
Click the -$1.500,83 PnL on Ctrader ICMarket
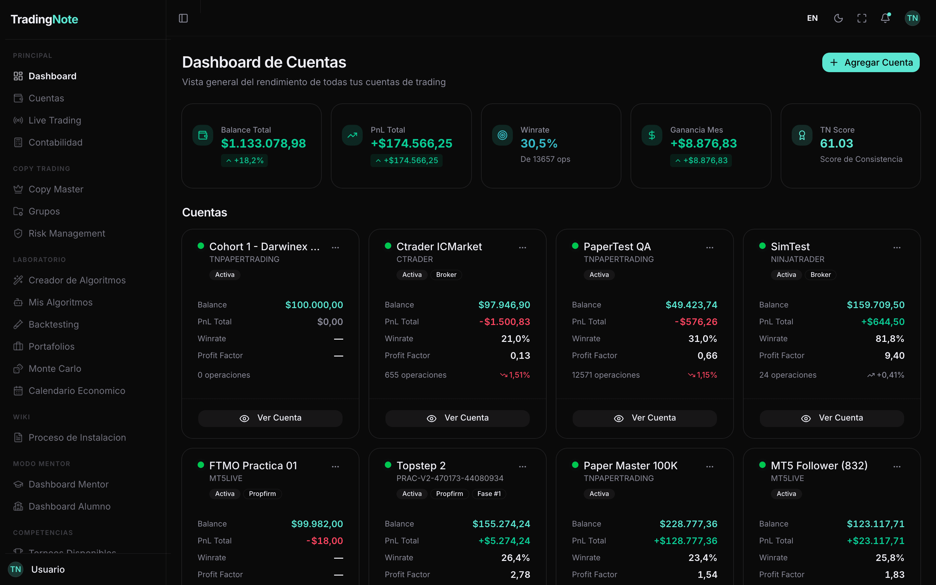(504, 322)
